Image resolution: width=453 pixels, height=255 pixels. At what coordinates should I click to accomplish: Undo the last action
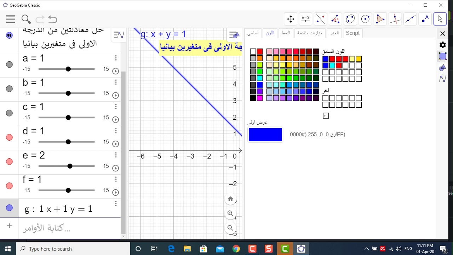point(52,19)
